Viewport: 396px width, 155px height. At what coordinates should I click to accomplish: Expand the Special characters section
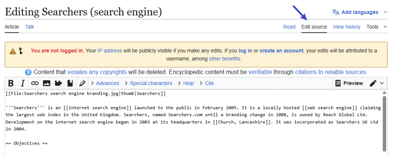tap(148, 83)
